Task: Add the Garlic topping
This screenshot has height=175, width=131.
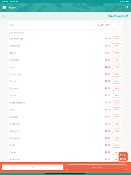Action: tap(117, 145)
